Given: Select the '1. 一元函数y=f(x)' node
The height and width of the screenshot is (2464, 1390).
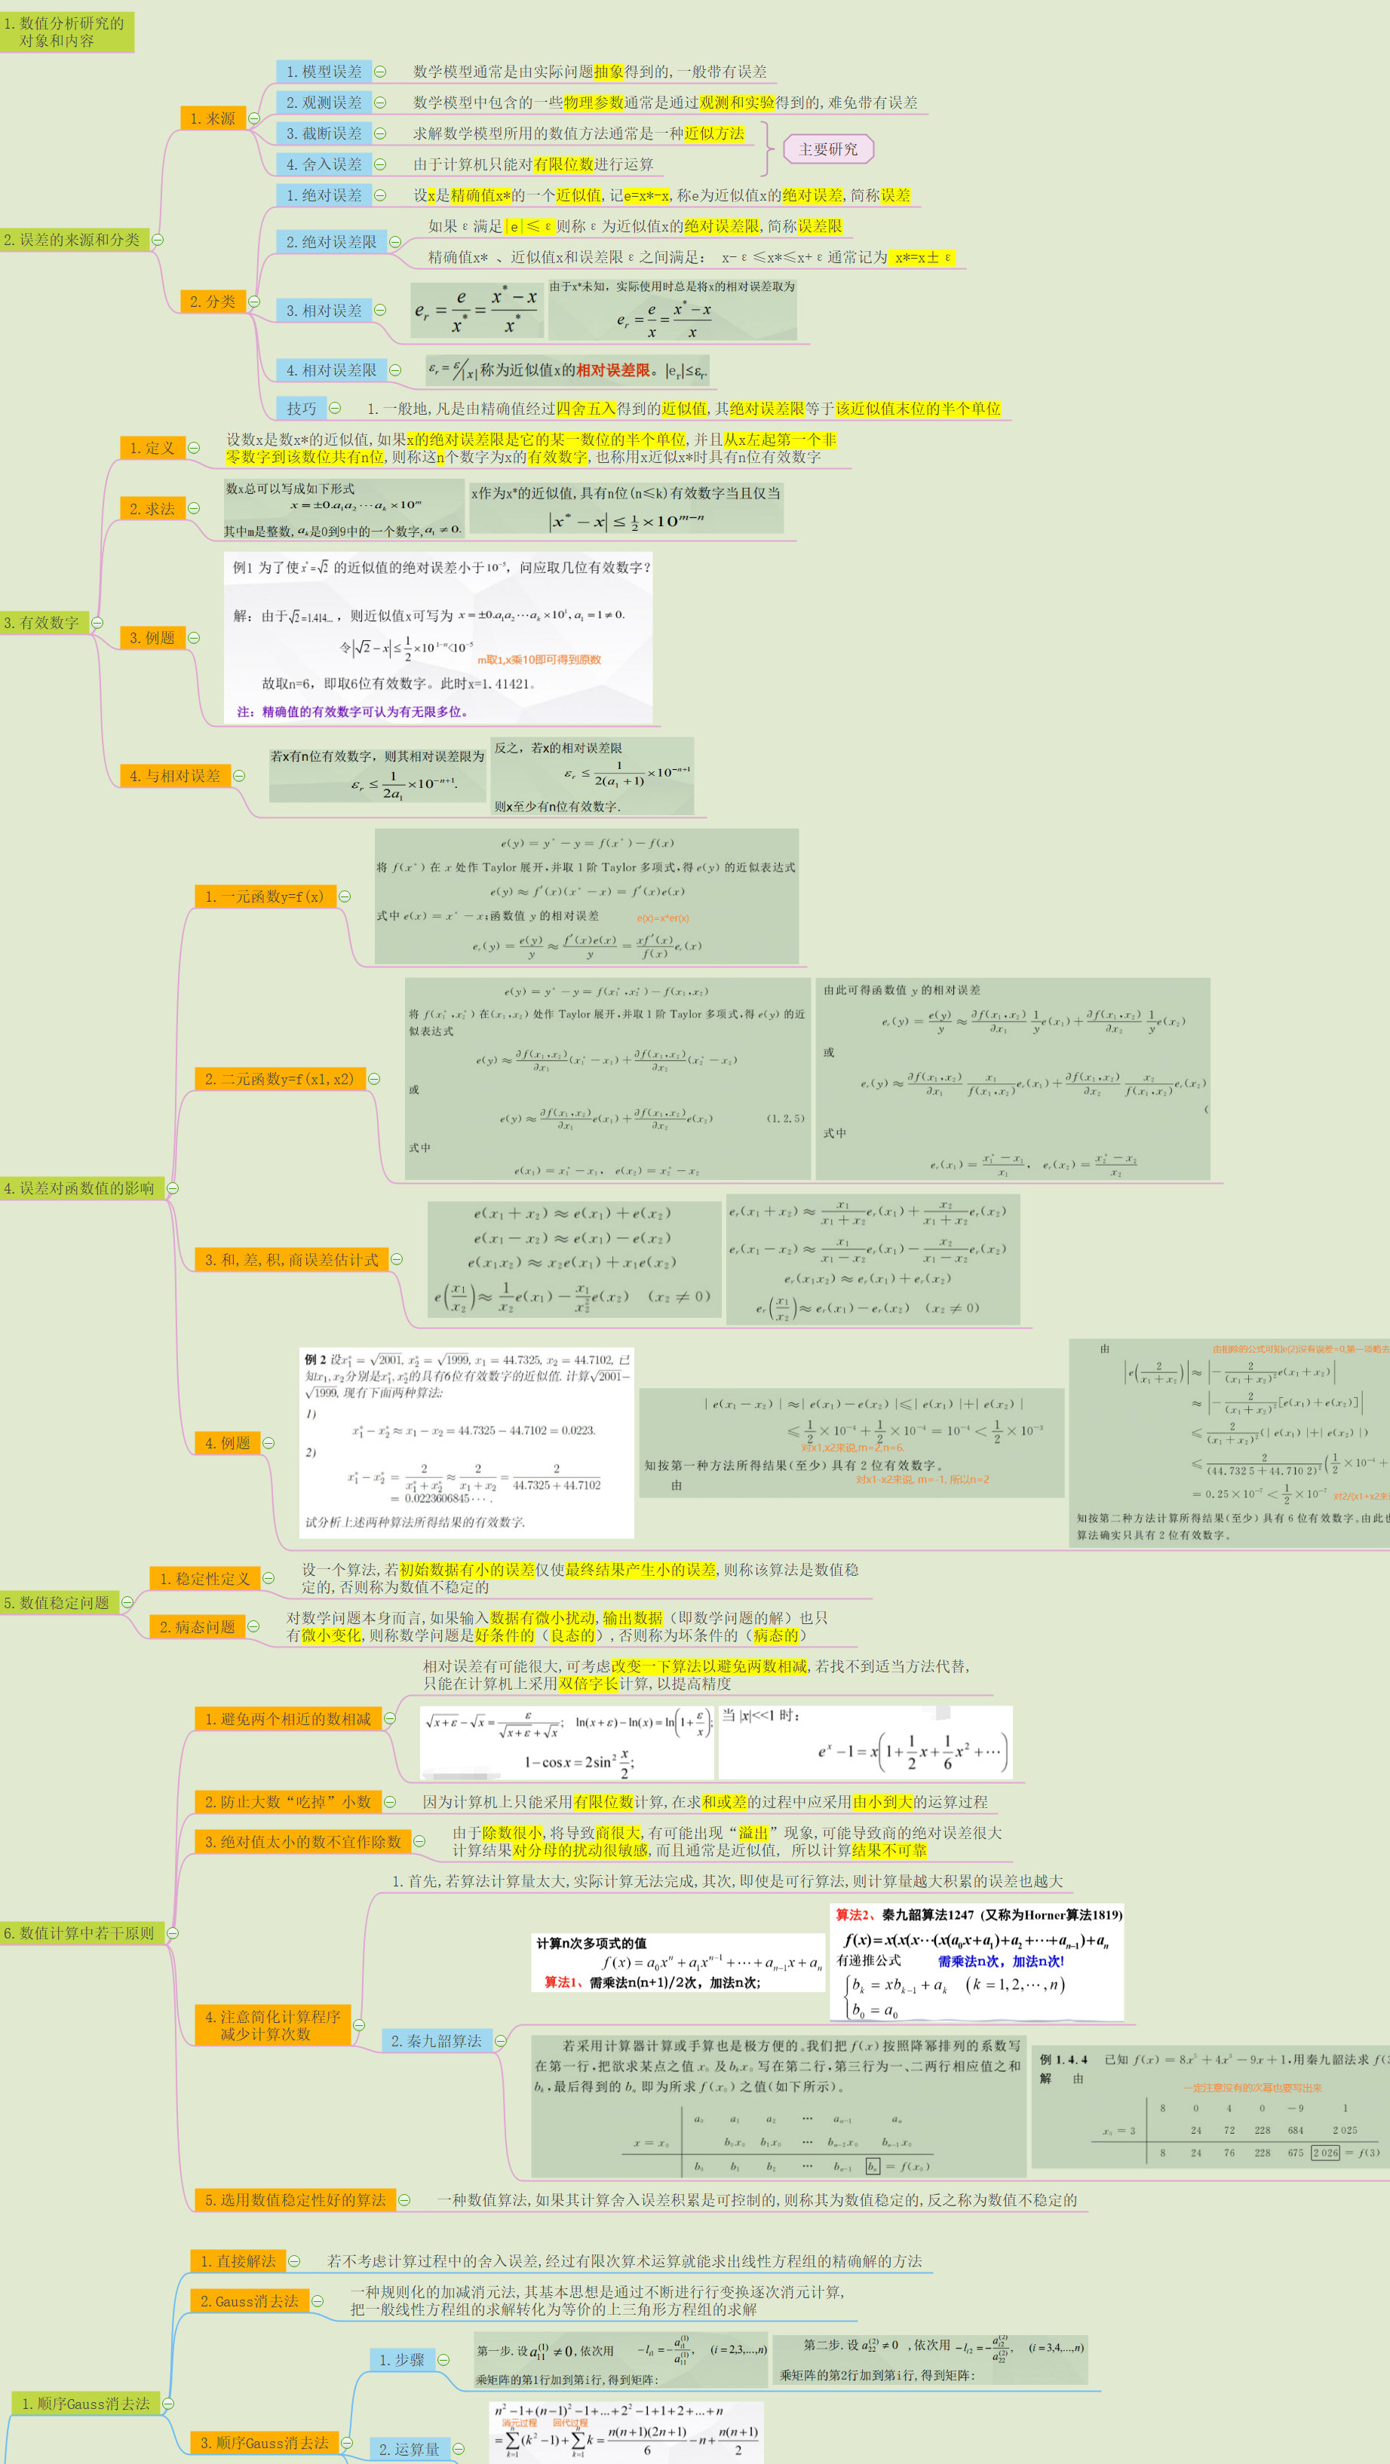Looking at the screenshot, I should pyautogui.click(x=265, y=896).
